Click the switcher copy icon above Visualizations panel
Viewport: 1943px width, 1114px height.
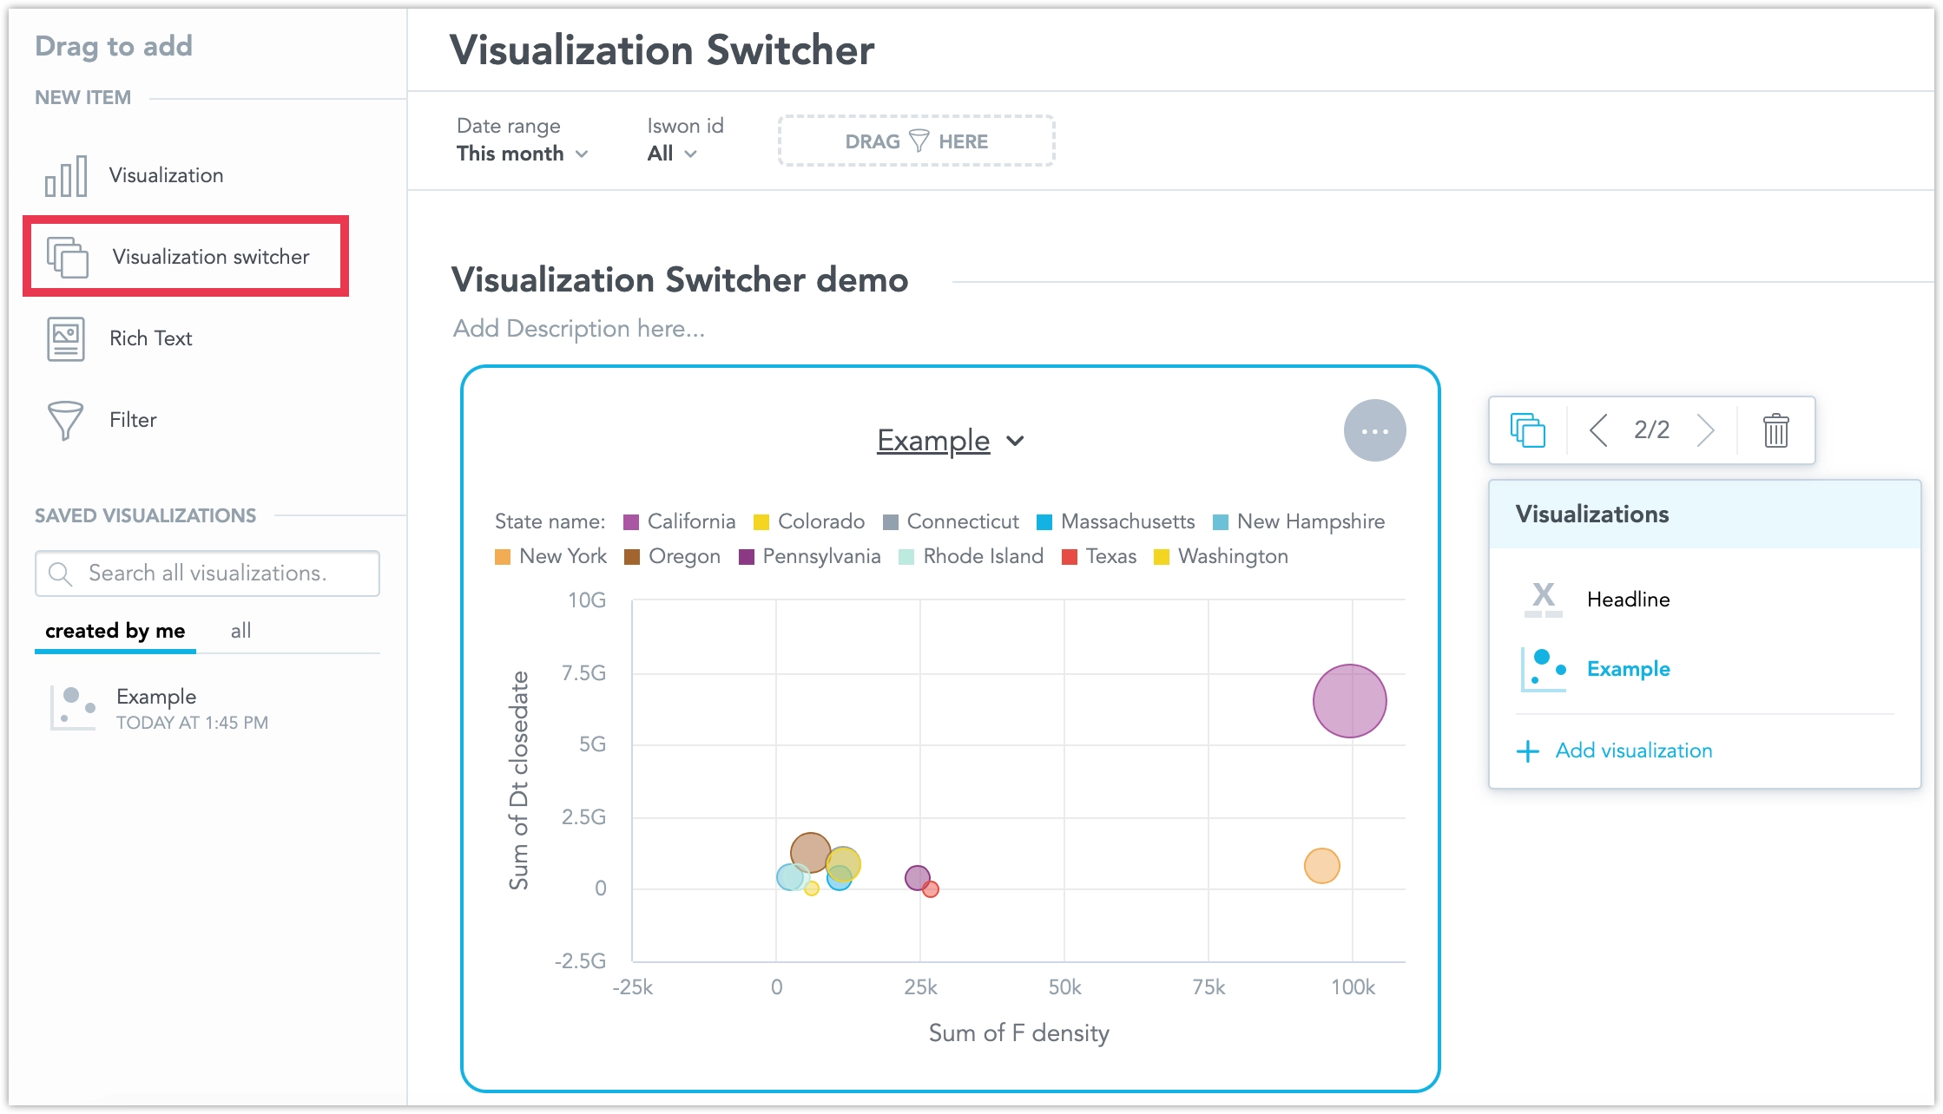[x=1526, y=429]
